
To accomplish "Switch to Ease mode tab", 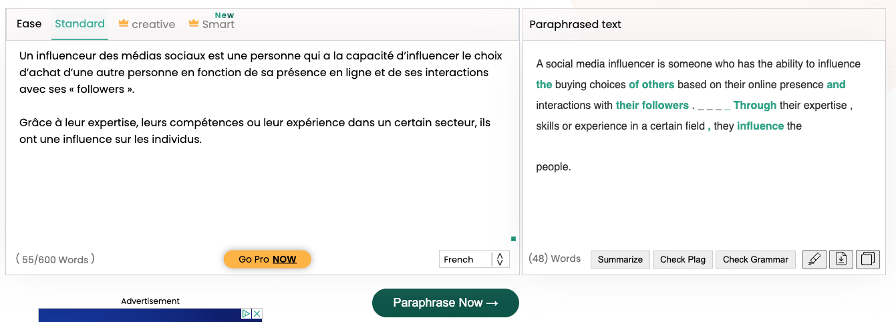I will (29, 23).
